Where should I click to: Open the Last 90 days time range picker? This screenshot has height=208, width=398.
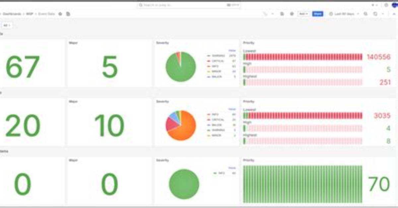click(x=344, y=14)
